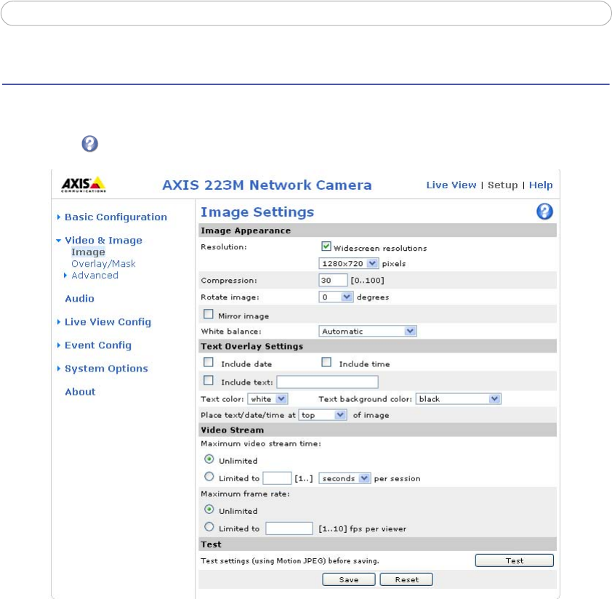The height and width of the screenshot is (599, 612).
Task: Open the 1280x720 resolution dropdown
Action: 349,263
